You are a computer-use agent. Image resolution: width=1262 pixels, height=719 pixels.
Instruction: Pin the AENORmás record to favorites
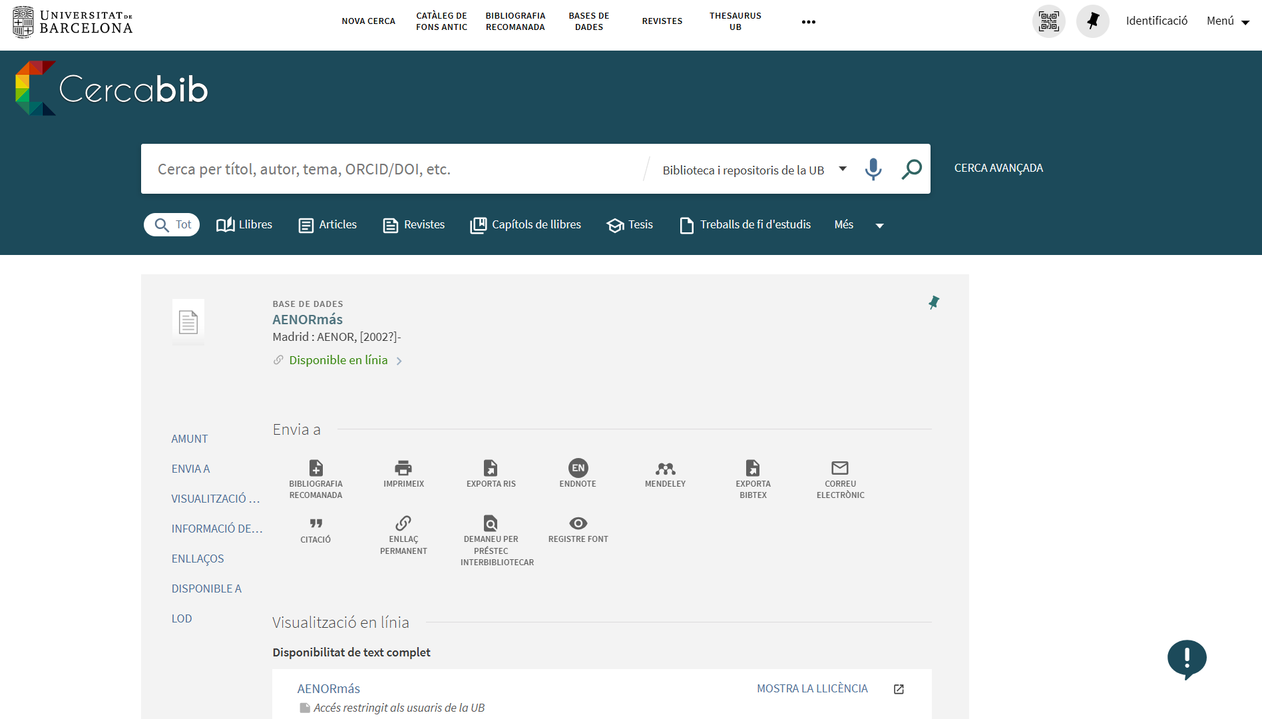pyautogui.click(x=934, y=303)
